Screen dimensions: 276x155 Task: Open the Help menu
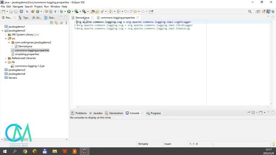click(64, 6)
